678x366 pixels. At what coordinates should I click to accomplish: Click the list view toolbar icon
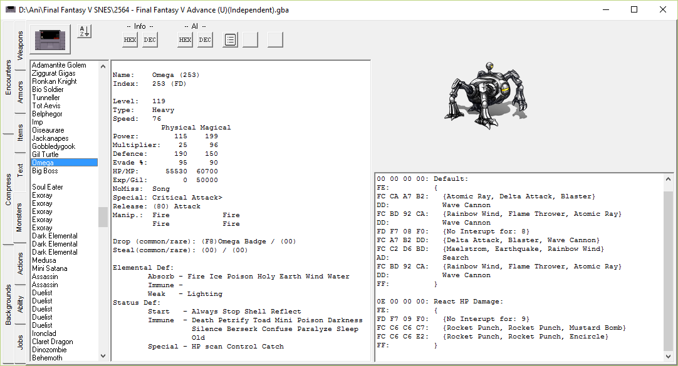(x=231, y=39)
